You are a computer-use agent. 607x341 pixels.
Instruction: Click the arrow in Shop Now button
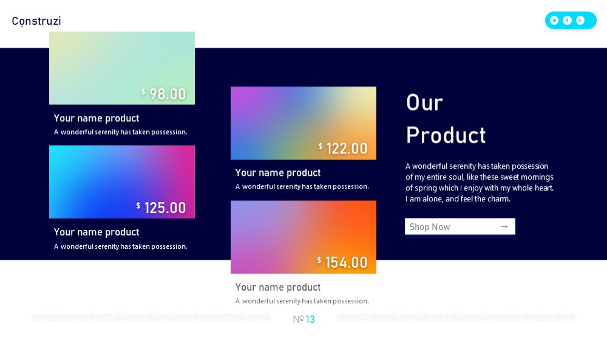point(504,227)
